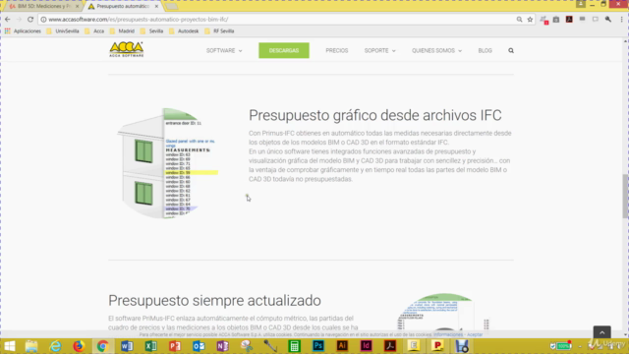The height and width of the screenshot is (354, 629).
Task: Bookmark this page with the star icon
Action: click(530, 20)
